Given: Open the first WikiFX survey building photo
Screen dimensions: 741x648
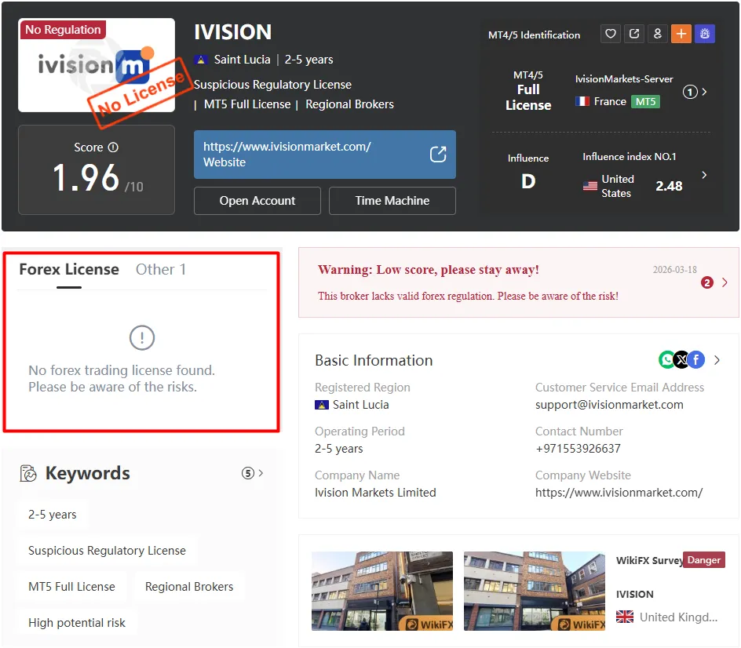Looking at the screenshot, I should [381, 591].
